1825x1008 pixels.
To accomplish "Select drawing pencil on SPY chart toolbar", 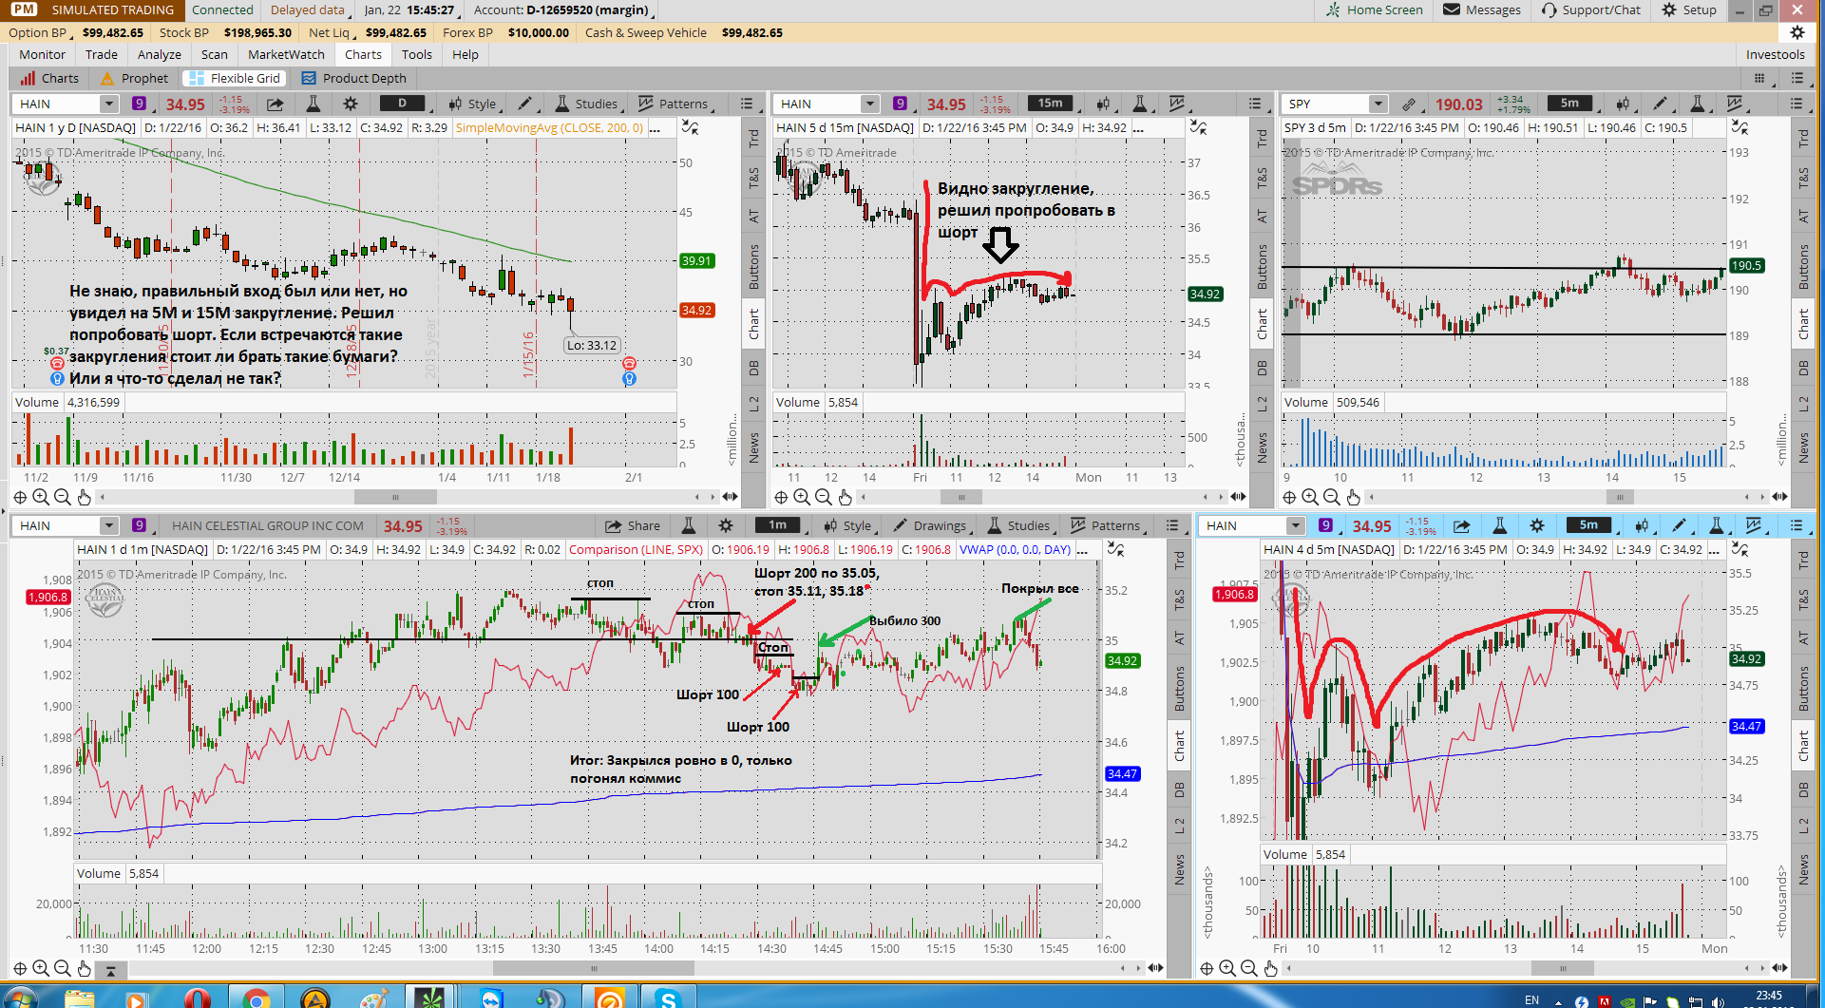I will click(x=1660, y=104).
